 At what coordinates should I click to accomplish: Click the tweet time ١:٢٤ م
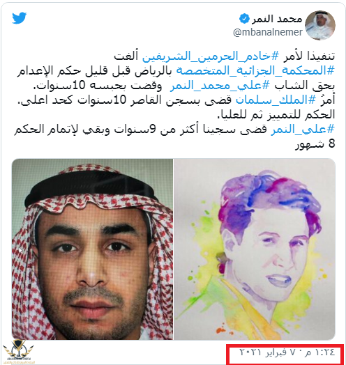click(x=321, y=352)
